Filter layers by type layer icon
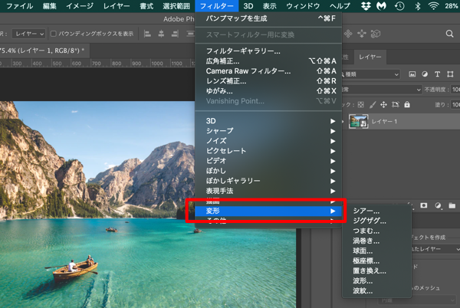 (438, 74)
